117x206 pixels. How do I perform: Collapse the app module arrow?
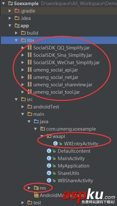[10, 26]
